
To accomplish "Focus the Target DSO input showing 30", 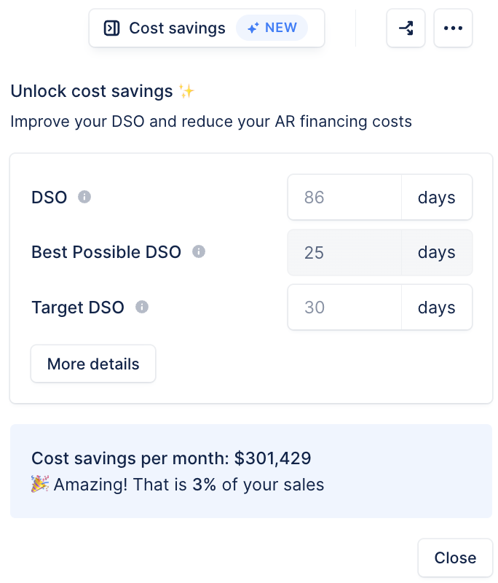I will click(344, 307).
